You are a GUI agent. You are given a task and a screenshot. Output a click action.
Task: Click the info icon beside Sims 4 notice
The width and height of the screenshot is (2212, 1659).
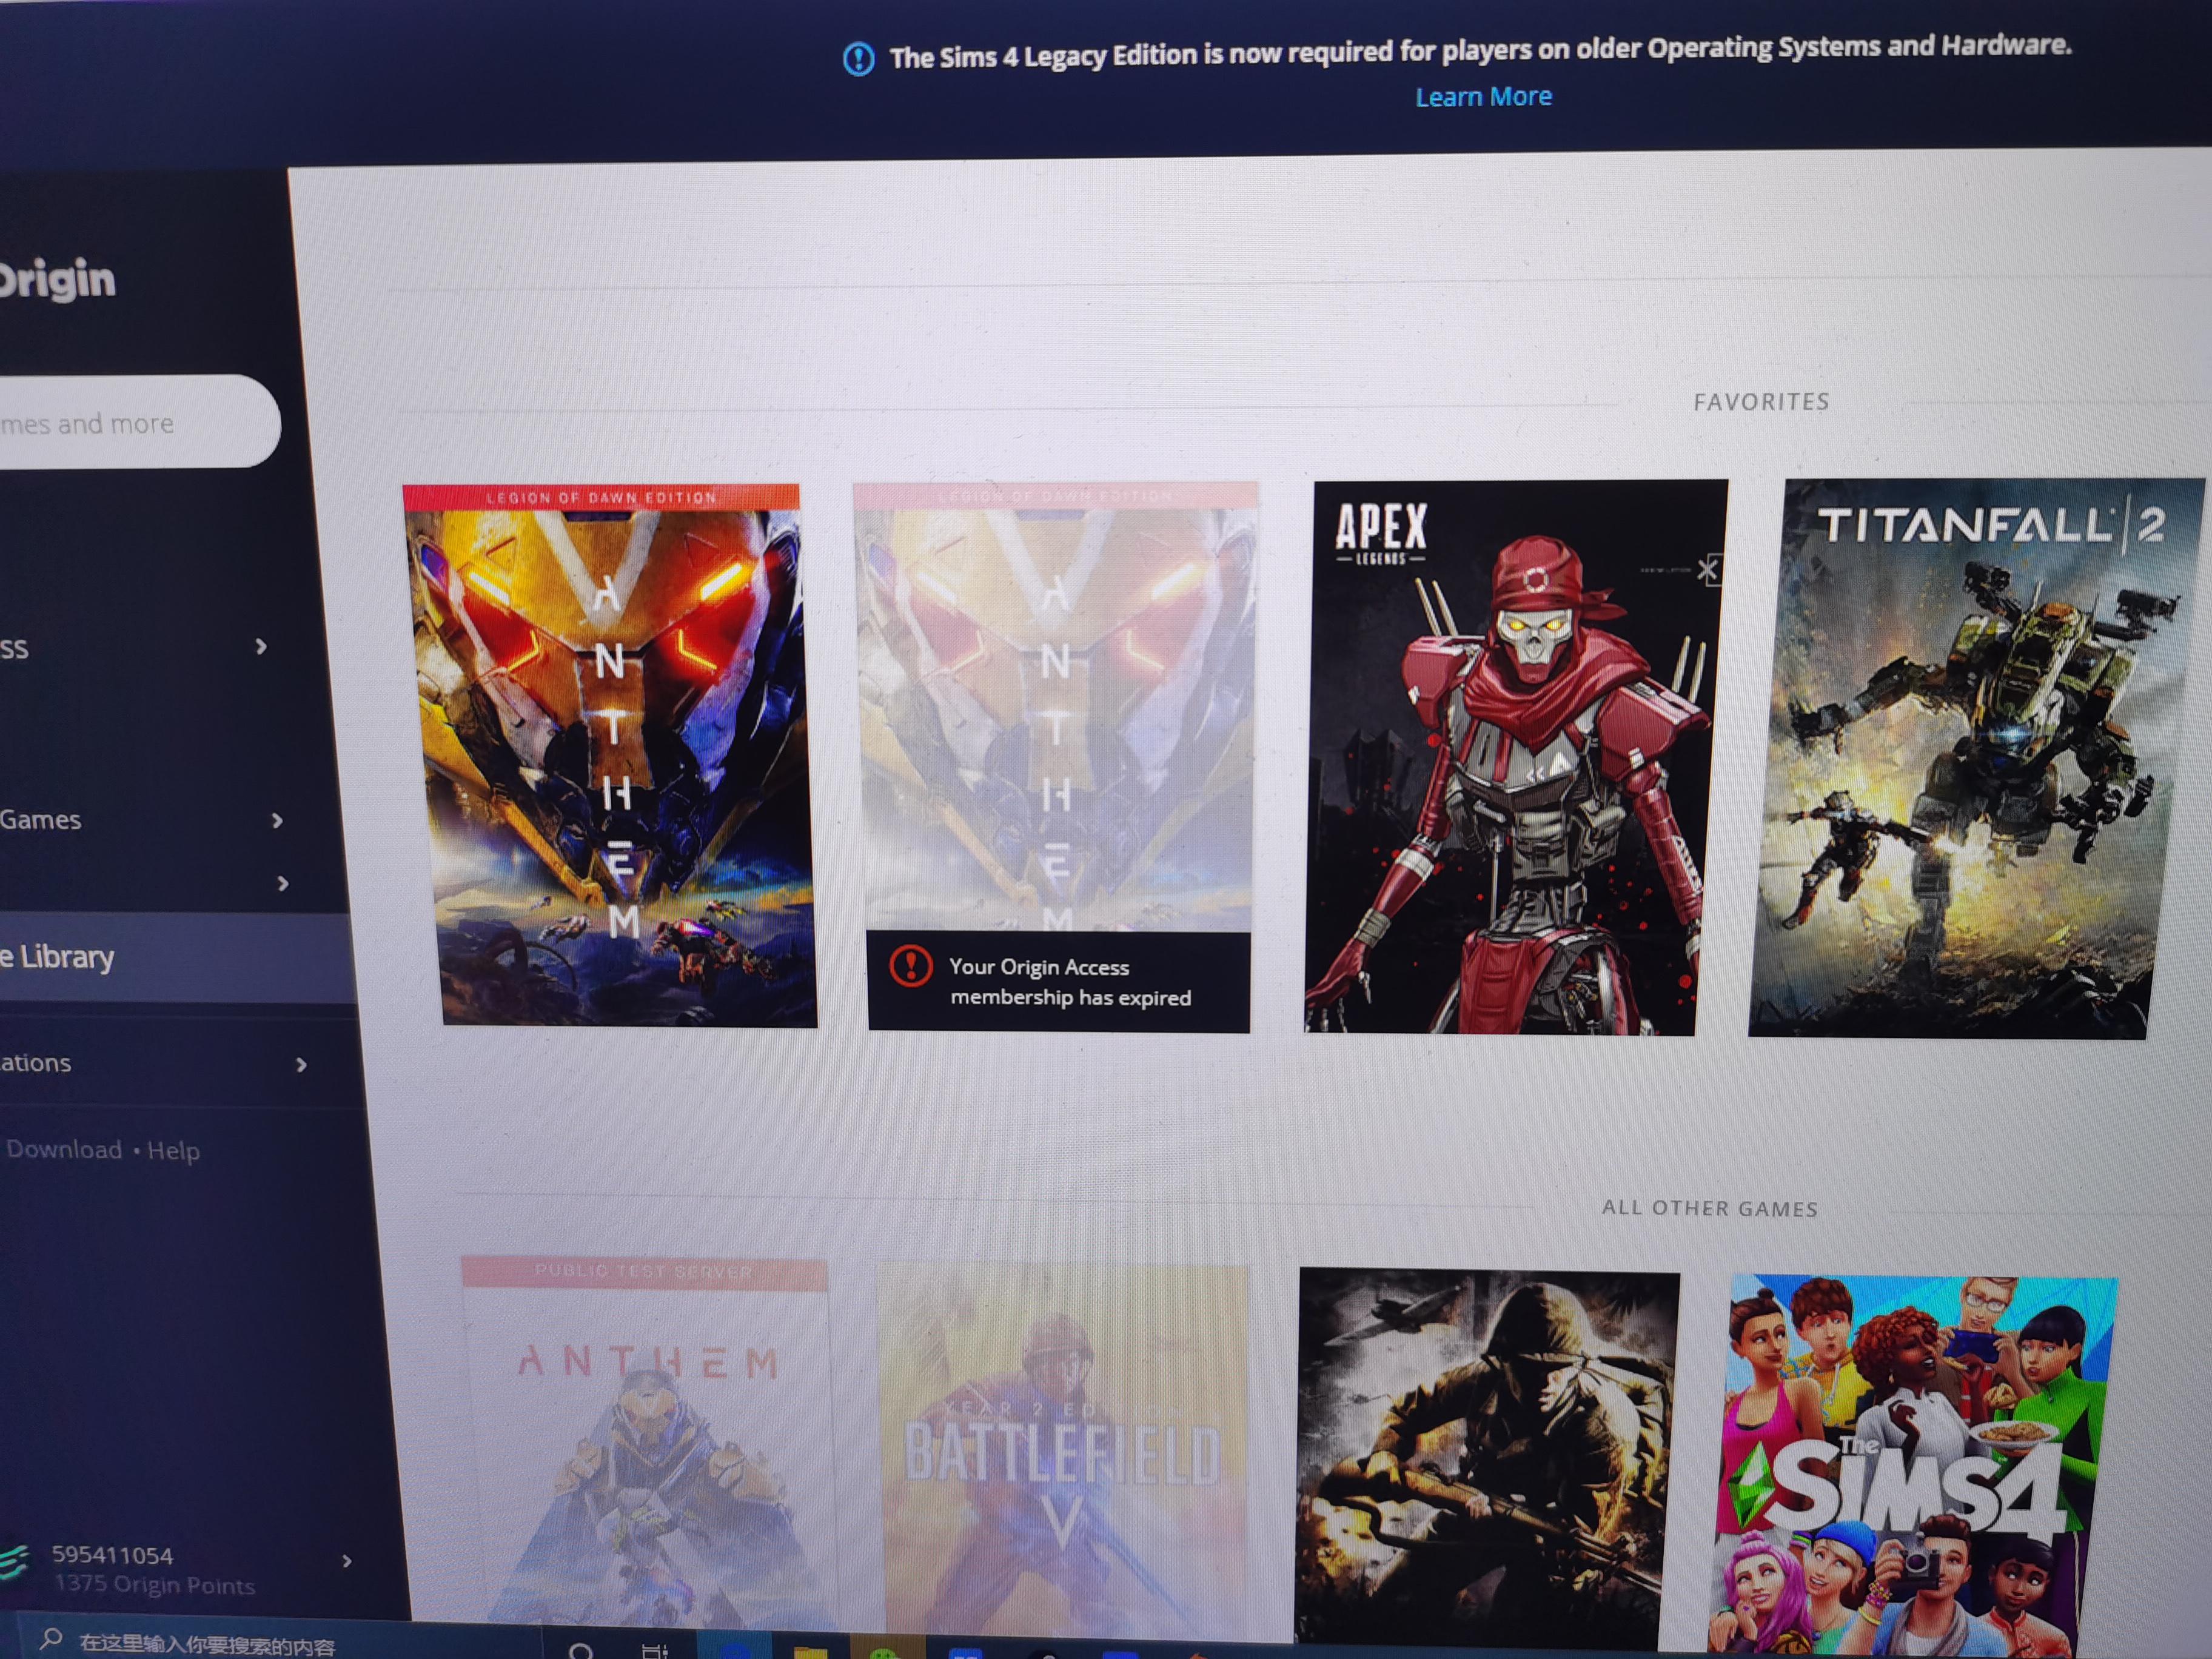pyautogui.click(x=858, y=59)
